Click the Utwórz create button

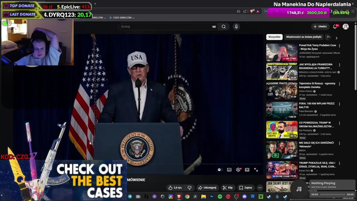[320, 27]
